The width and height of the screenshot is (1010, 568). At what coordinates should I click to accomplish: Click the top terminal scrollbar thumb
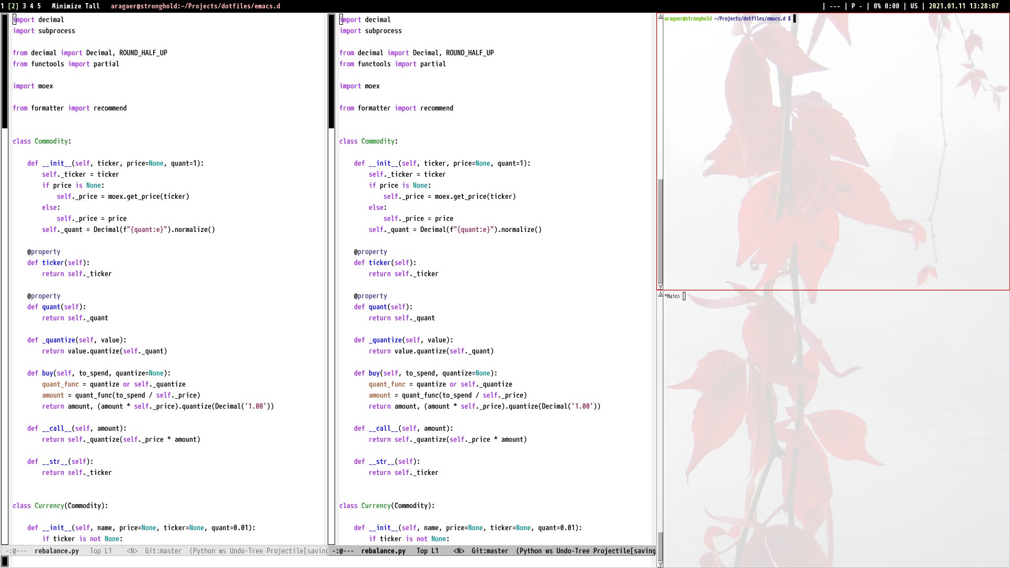pyautogui.click(x=660, y=231)
